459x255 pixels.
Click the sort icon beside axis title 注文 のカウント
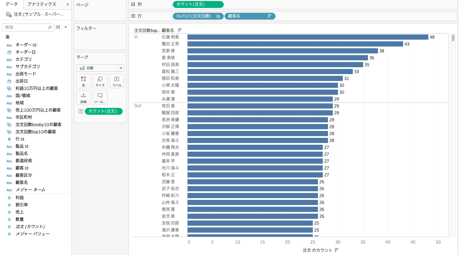click(x=337, y=250)
